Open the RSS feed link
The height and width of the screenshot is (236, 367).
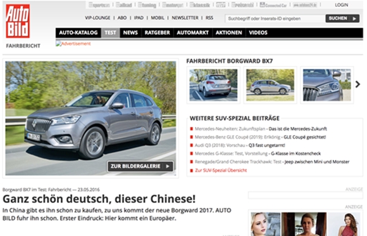pos(209,18)
